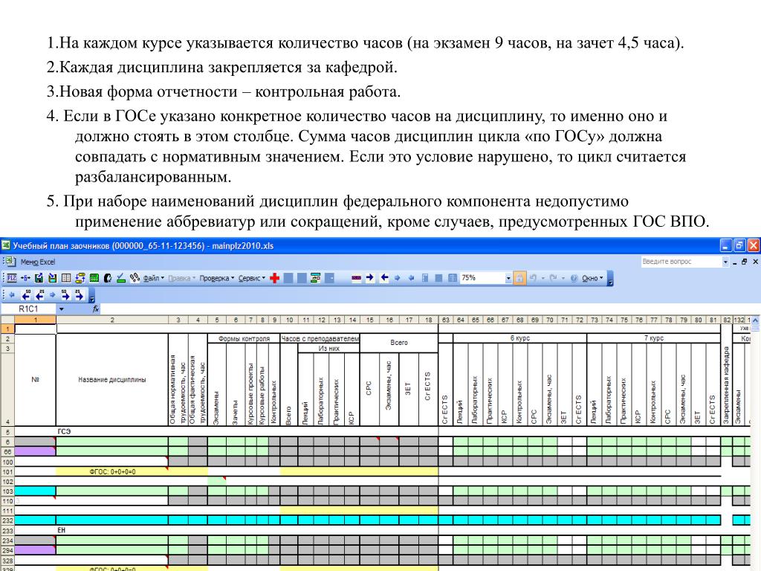Click the Часов с преподавателем header

320,338
